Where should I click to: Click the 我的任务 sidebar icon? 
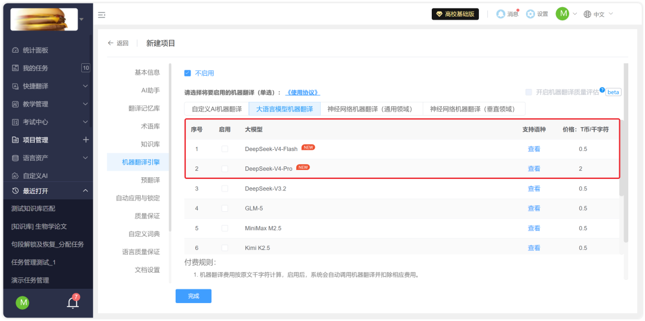(x=15, y=68)
